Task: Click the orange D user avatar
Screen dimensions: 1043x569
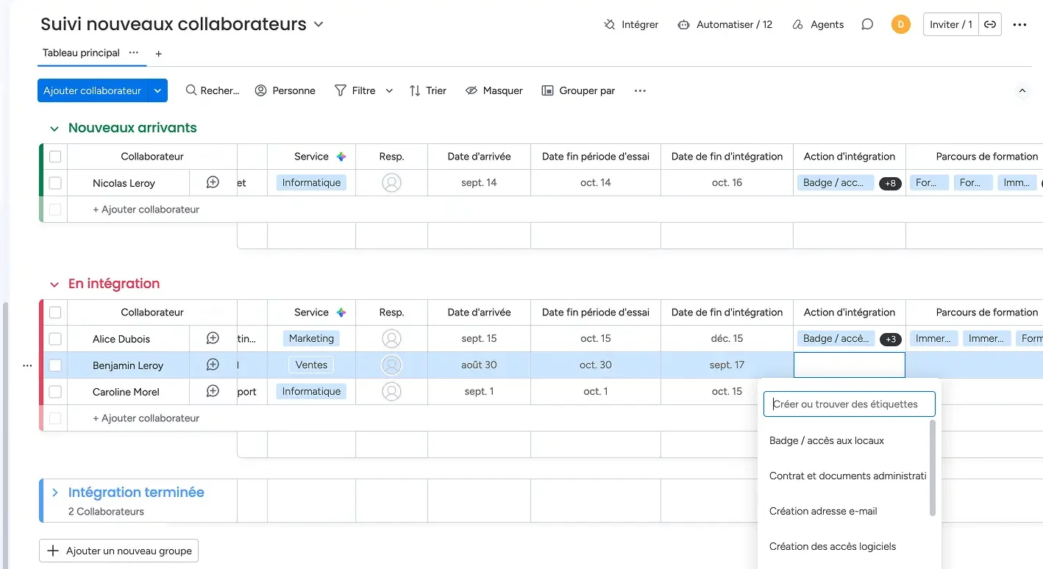Action: [x=900, y=24]
